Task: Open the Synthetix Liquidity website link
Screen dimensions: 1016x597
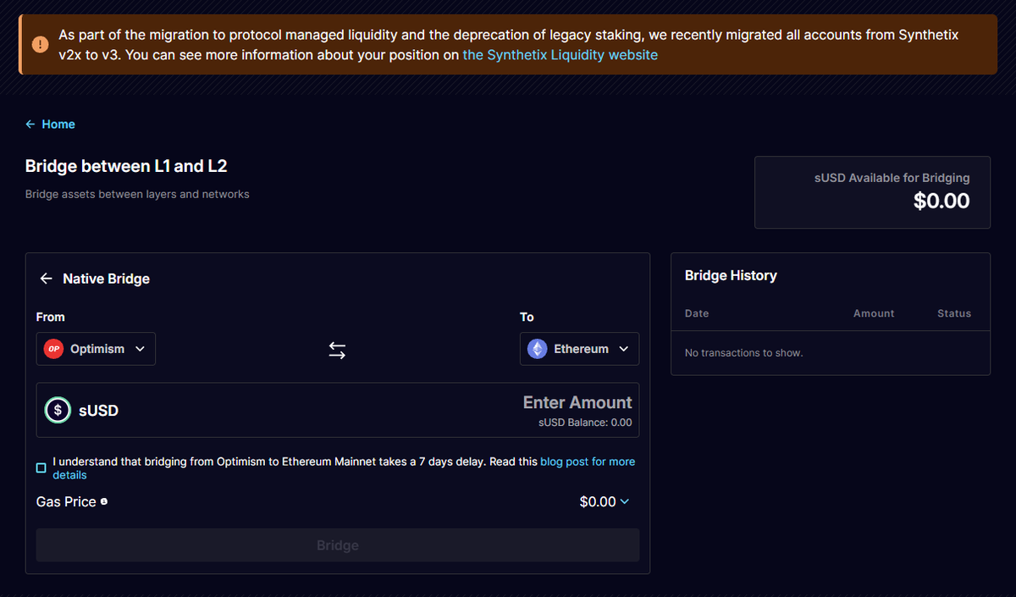Action: pos(560,54)
